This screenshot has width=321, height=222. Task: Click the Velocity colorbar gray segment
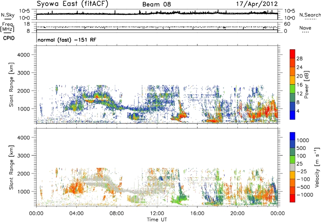point(293,168)
